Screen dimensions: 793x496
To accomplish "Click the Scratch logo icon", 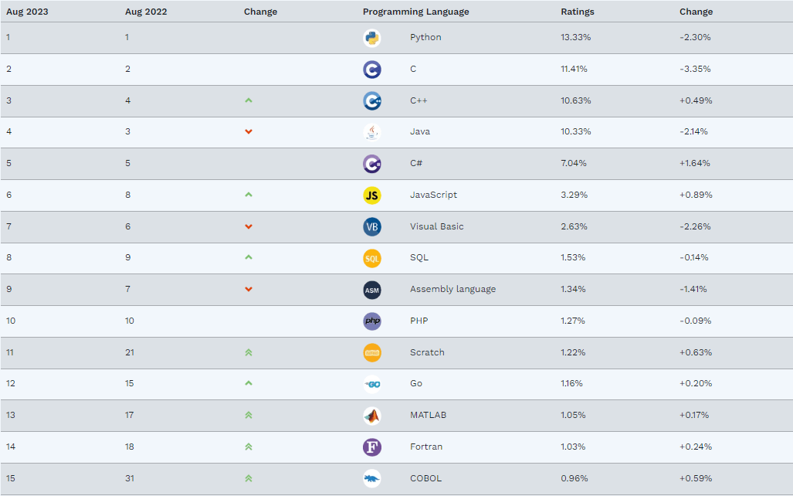I will [x=372, y=352].
